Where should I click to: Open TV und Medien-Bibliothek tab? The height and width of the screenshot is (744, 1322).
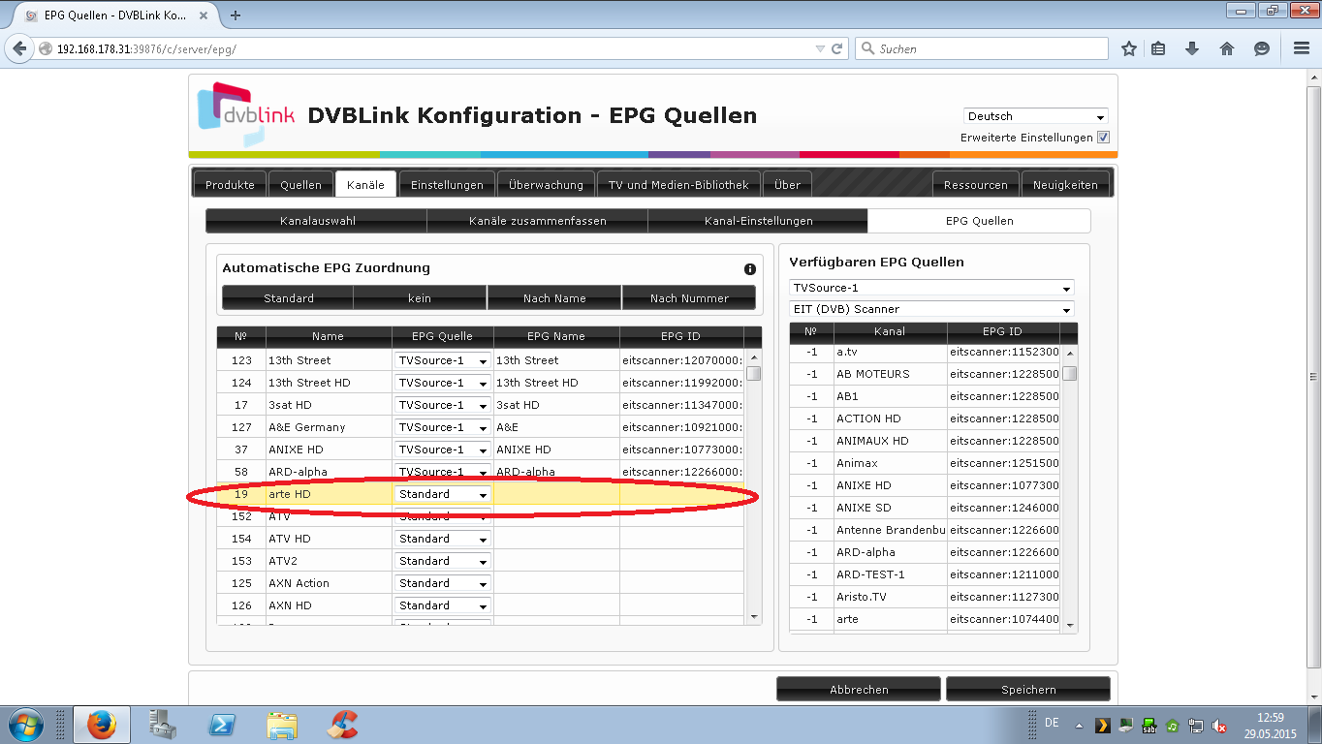tap(678, 184)
